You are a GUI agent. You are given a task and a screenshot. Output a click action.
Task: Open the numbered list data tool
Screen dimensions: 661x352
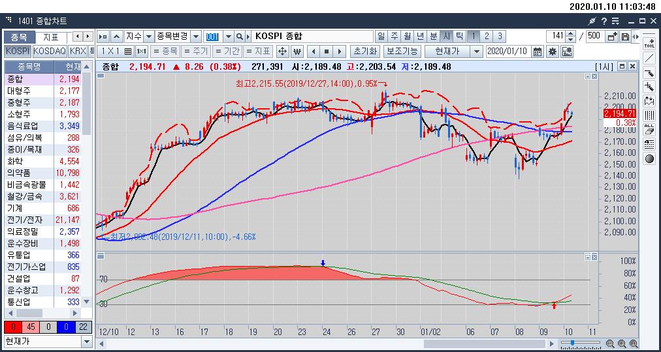point(649,144)
